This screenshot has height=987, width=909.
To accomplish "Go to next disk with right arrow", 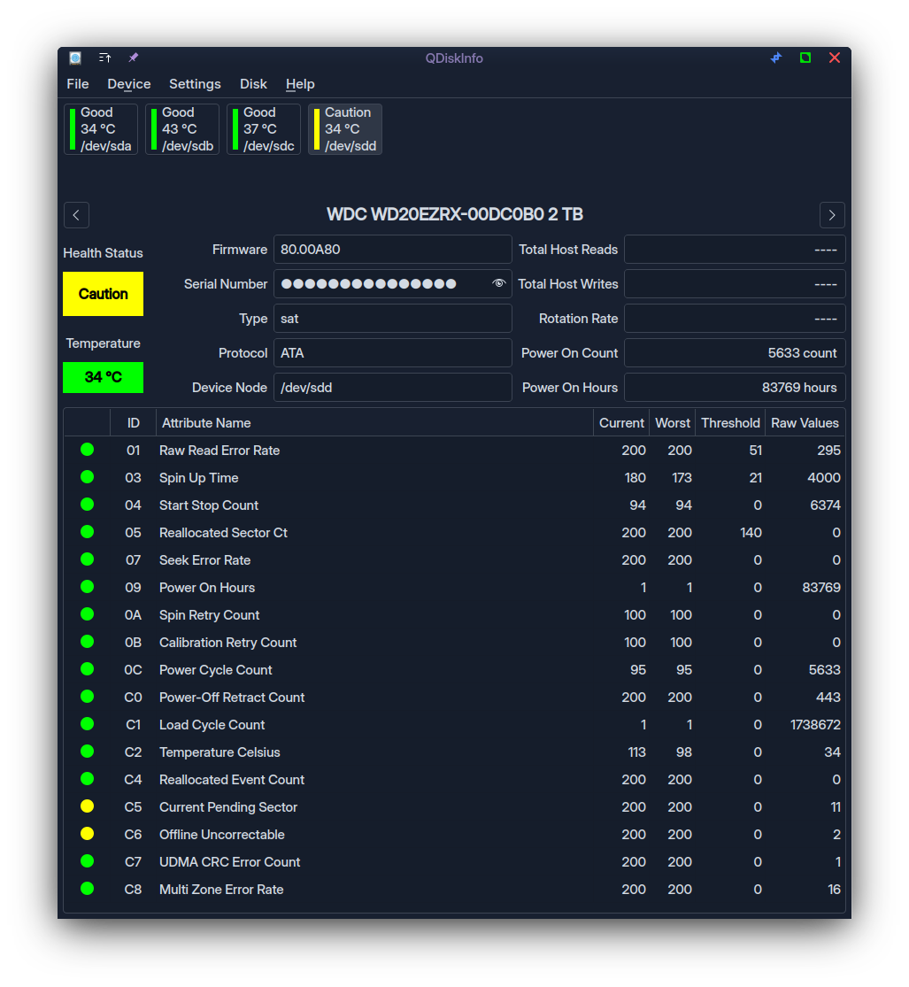I will tap(832, 215).
